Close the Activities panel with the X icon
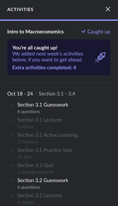This screenshot has width=118, height=206. coord(108,9)
